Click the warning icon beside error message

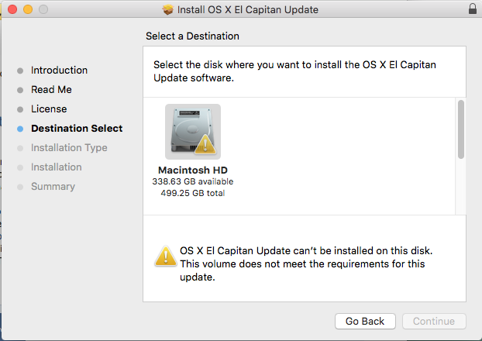(x=164, y=257)
